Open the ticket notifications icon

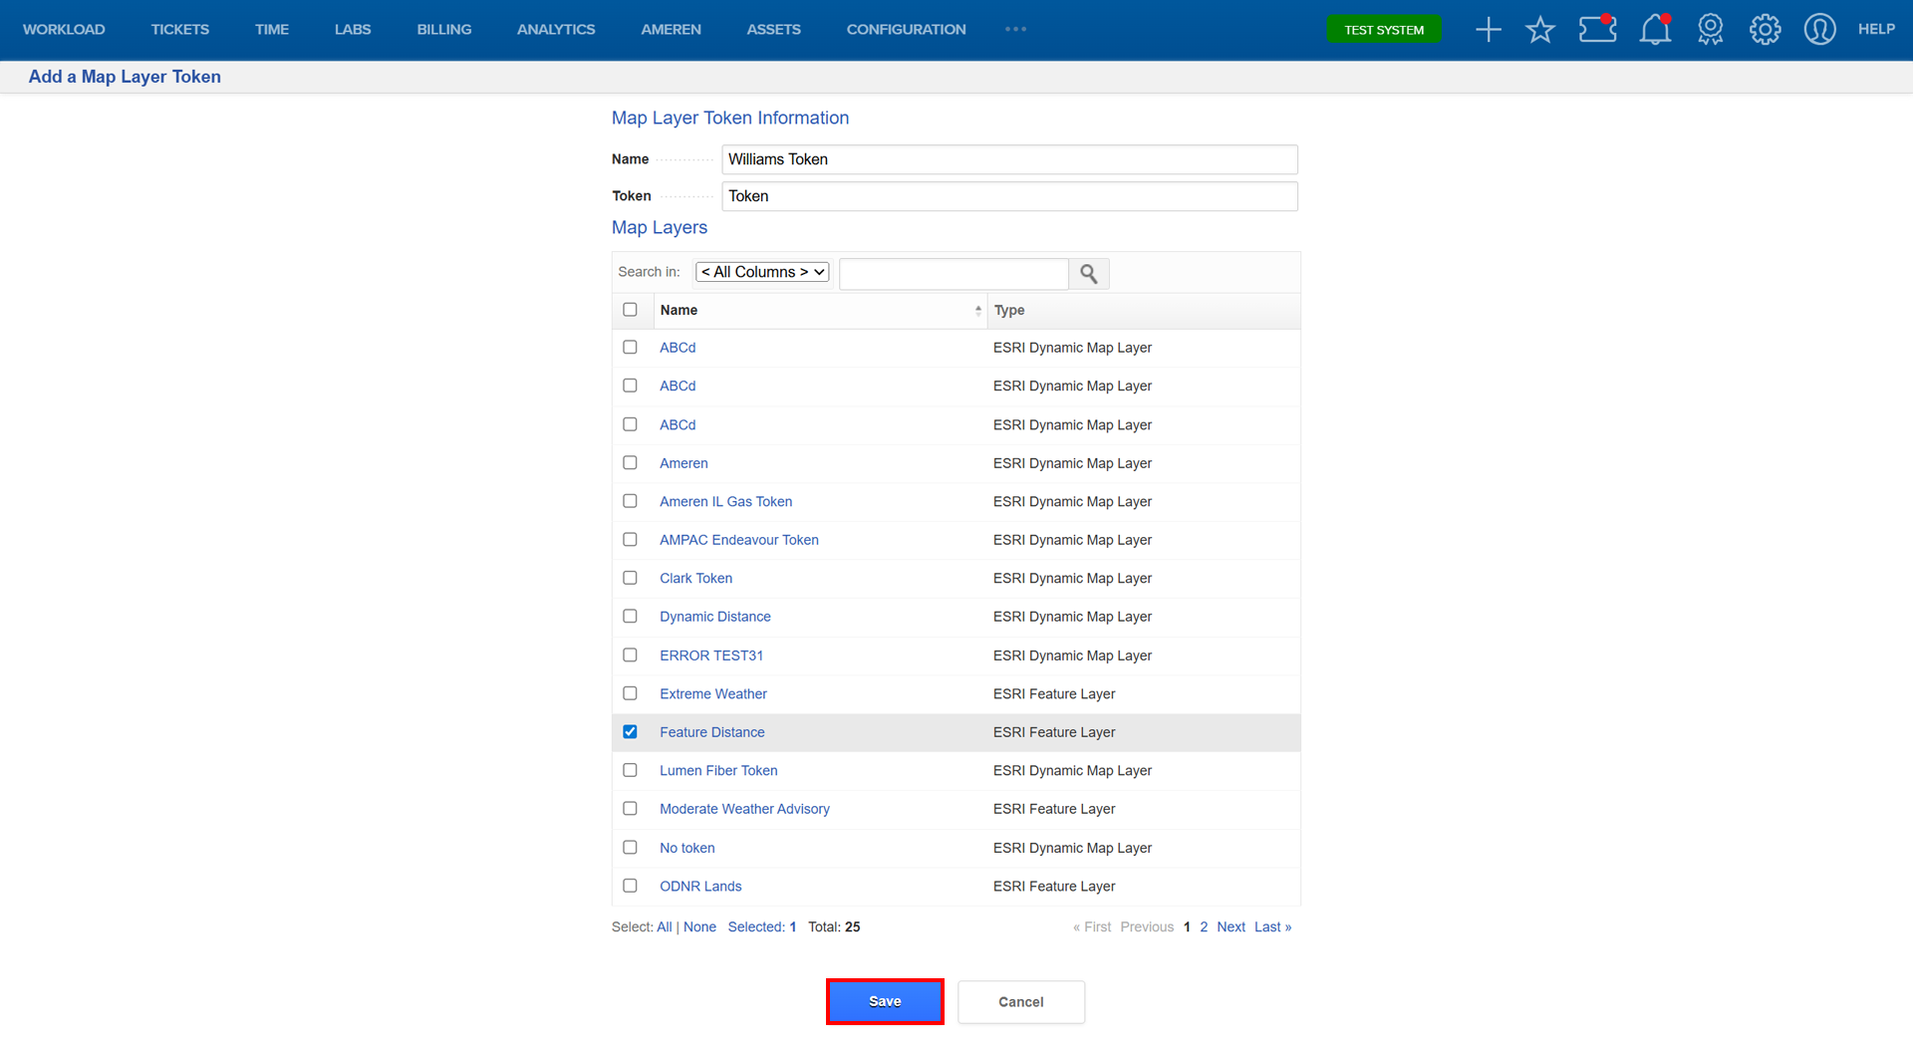click(1597, 29)
